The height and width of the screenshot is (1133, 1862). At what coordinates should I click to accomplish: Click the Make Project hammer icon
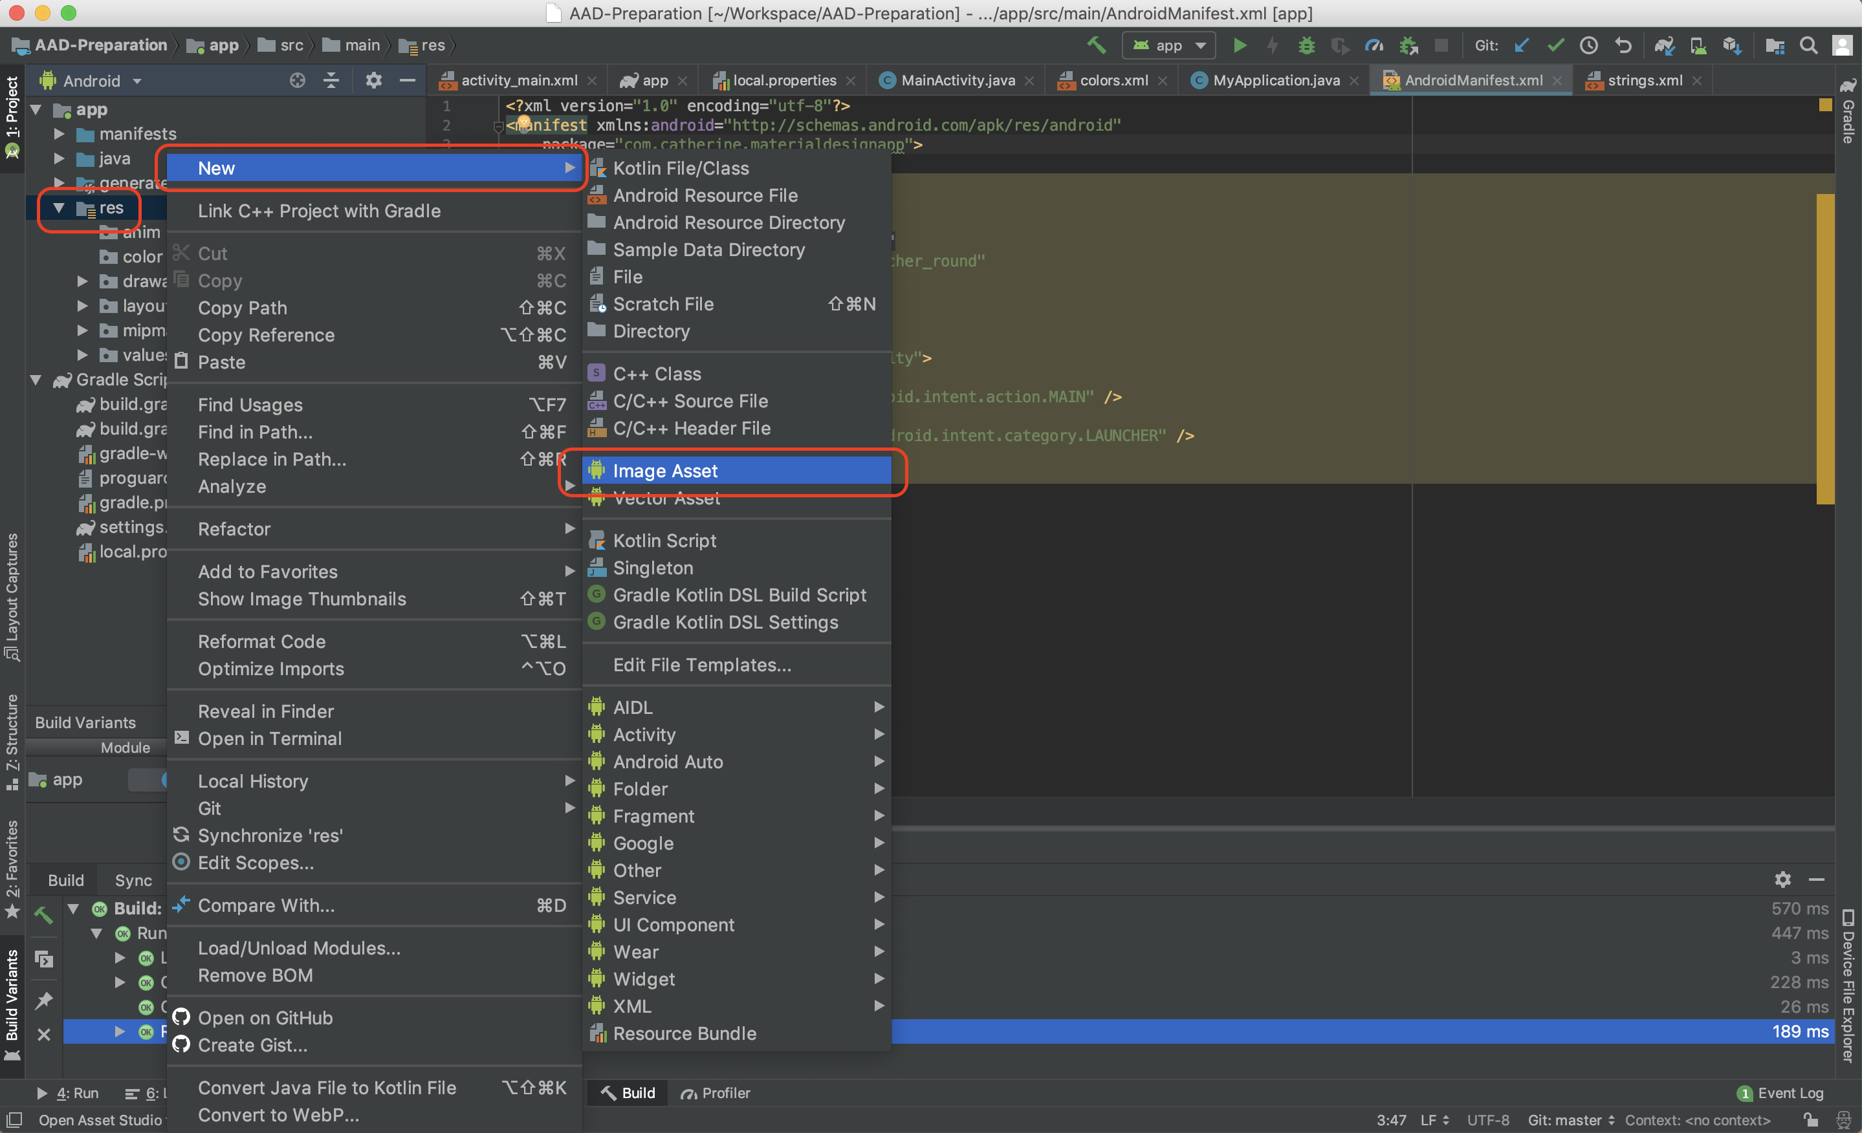(1096, 45)
